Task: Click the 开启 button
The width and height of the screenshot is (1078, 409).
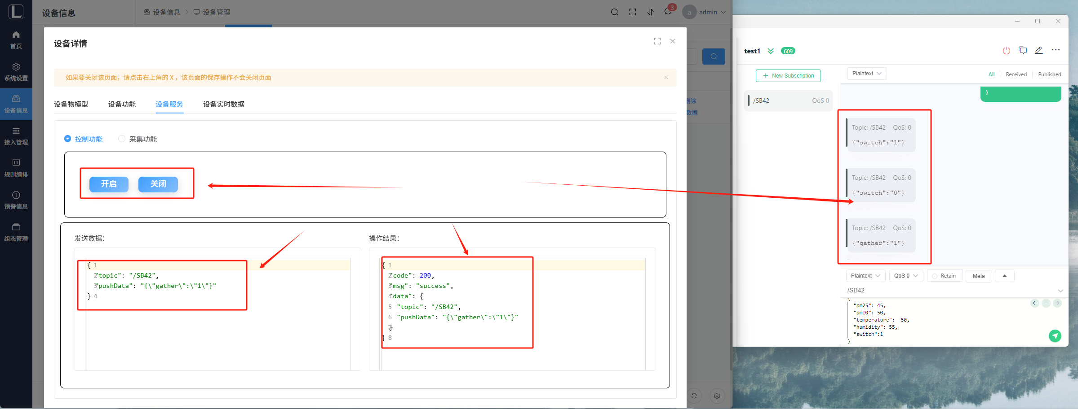Action: click(109, 184)
